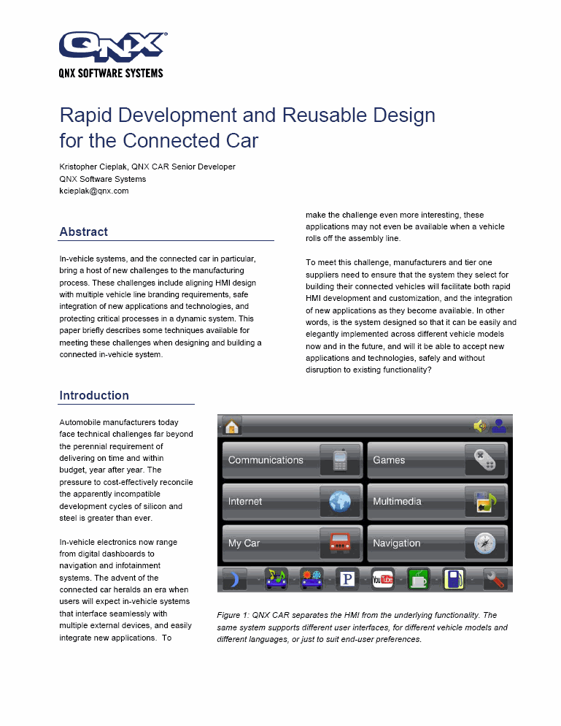561x726 pixels.
Task: Open the Communications menu button
Action: (x=293, y=459)
